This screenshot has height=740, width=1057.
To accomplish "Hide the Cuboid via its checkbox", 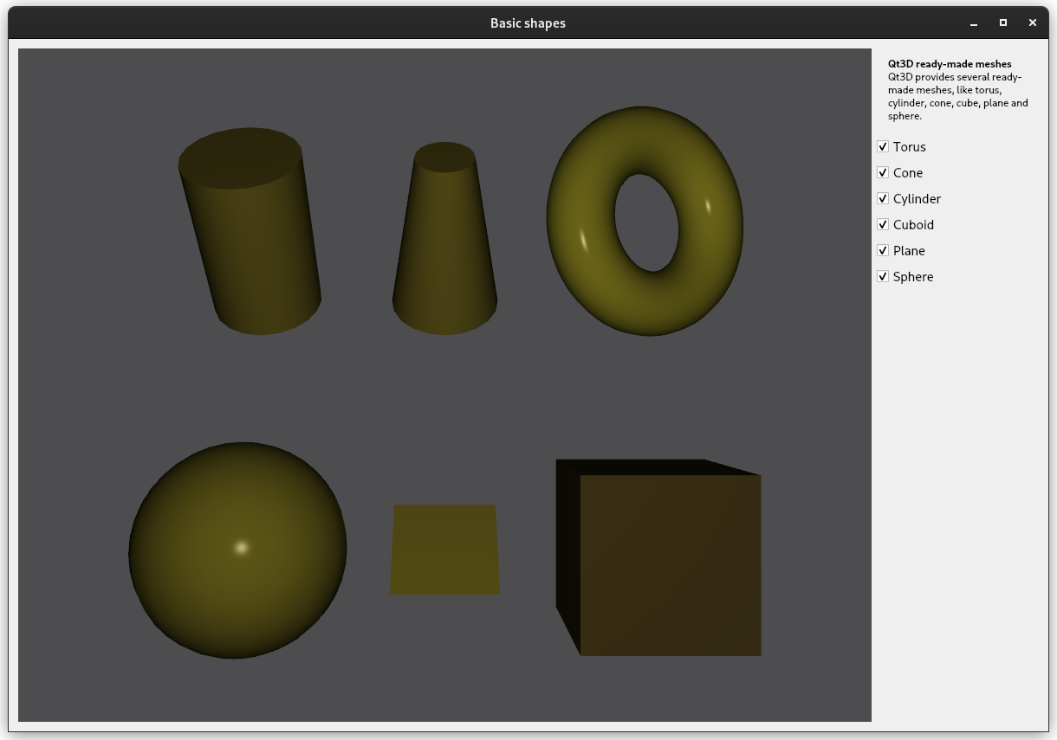I will click(x=883, y=225).
